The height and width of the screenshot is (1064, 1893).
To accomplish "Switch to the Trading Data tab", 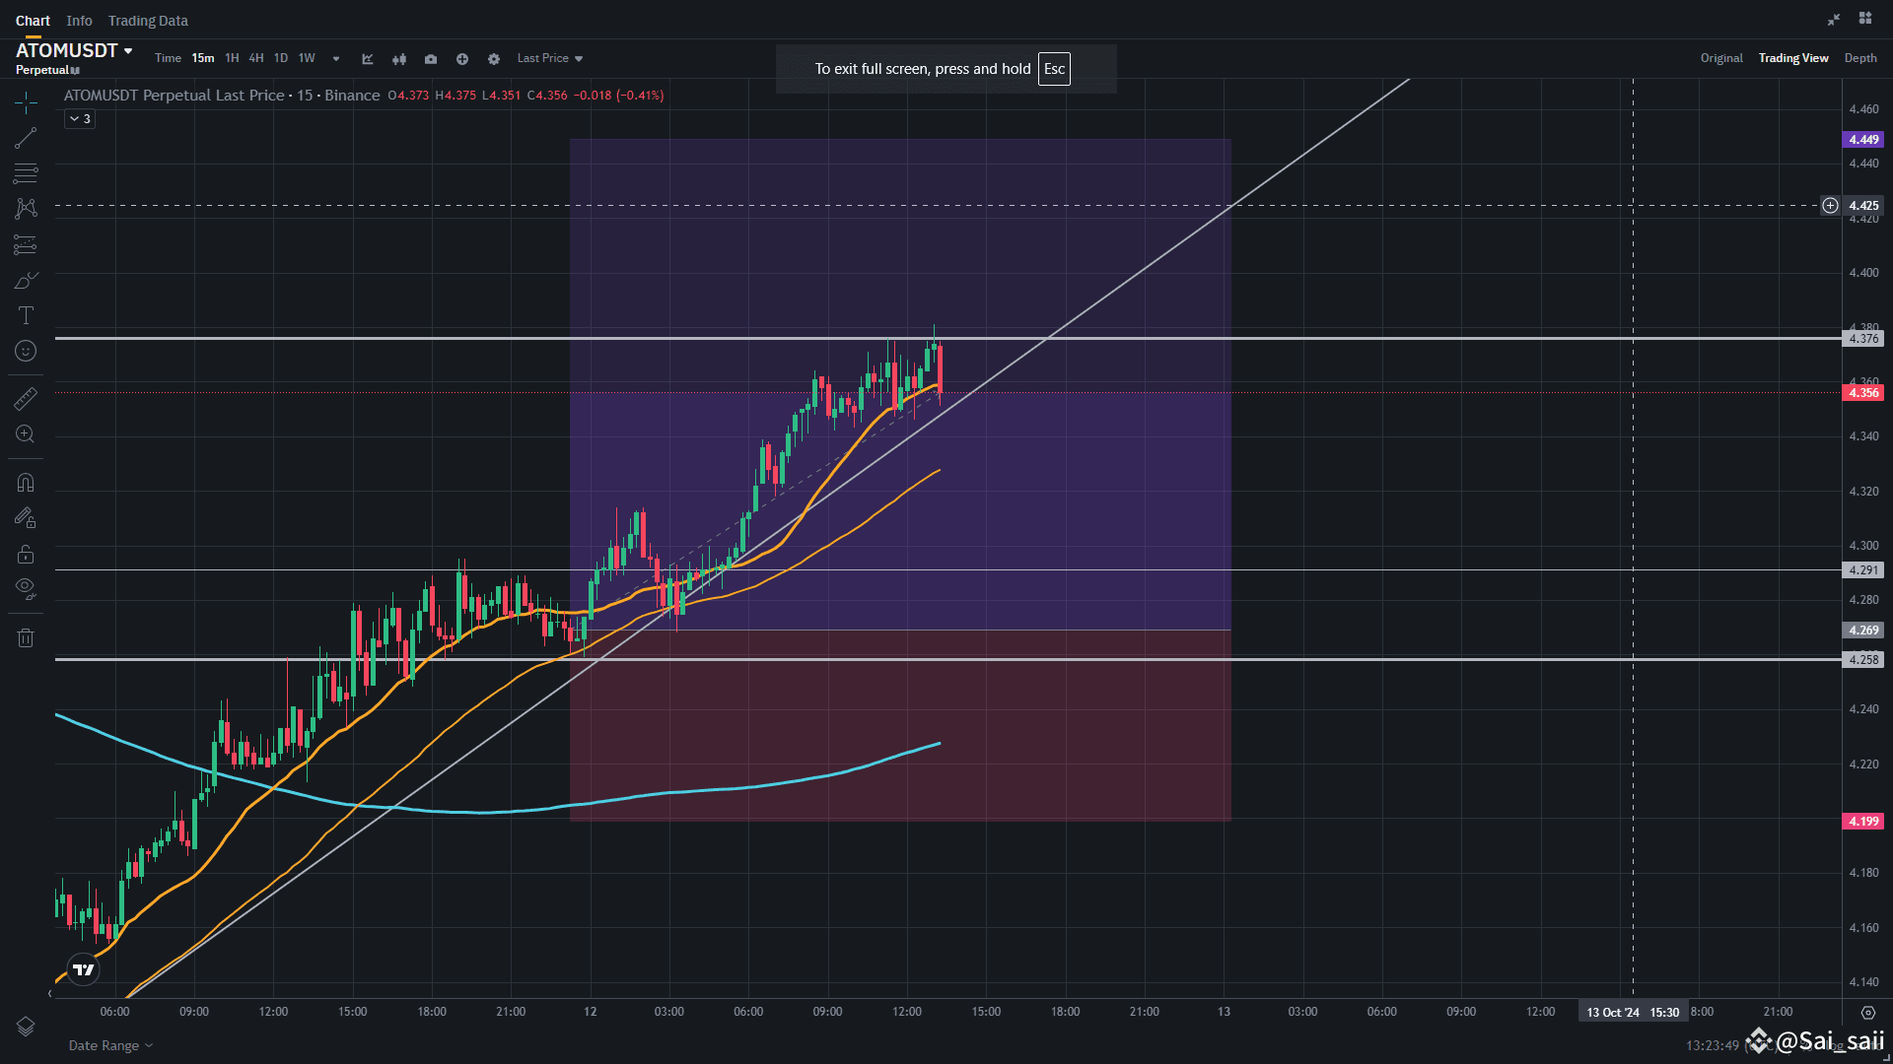I will click(147, 20).
